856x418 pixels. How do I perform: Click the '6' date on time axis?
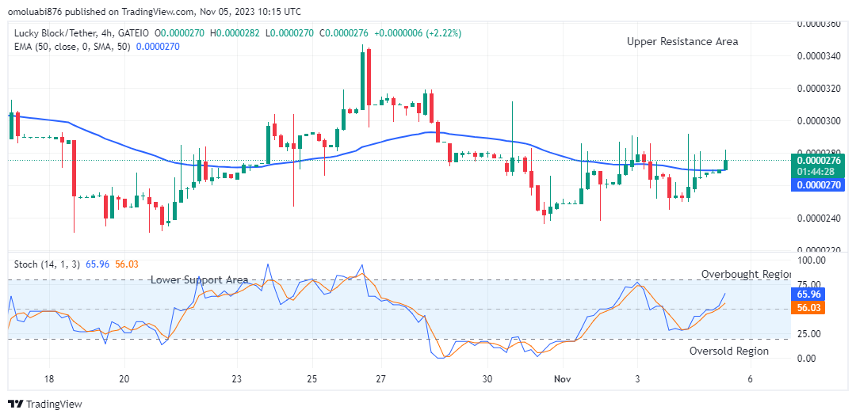(750, 379)
